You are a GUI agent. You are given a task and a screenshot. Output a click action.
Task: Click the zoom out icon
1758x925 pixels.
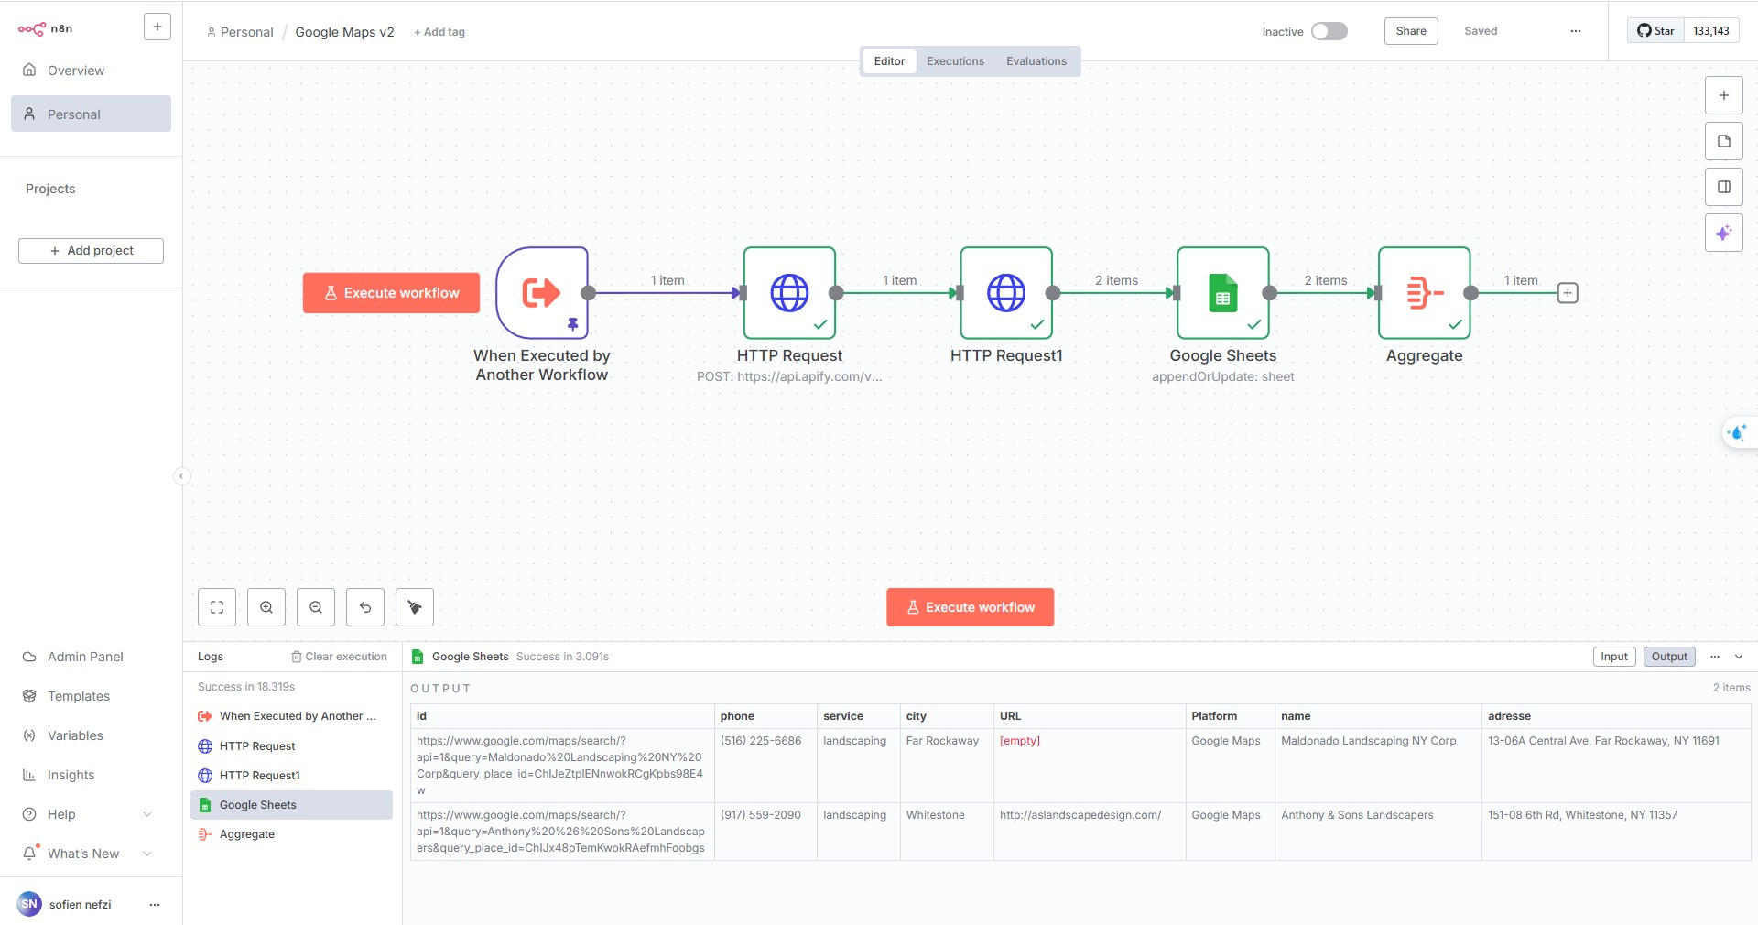point(316,607)
